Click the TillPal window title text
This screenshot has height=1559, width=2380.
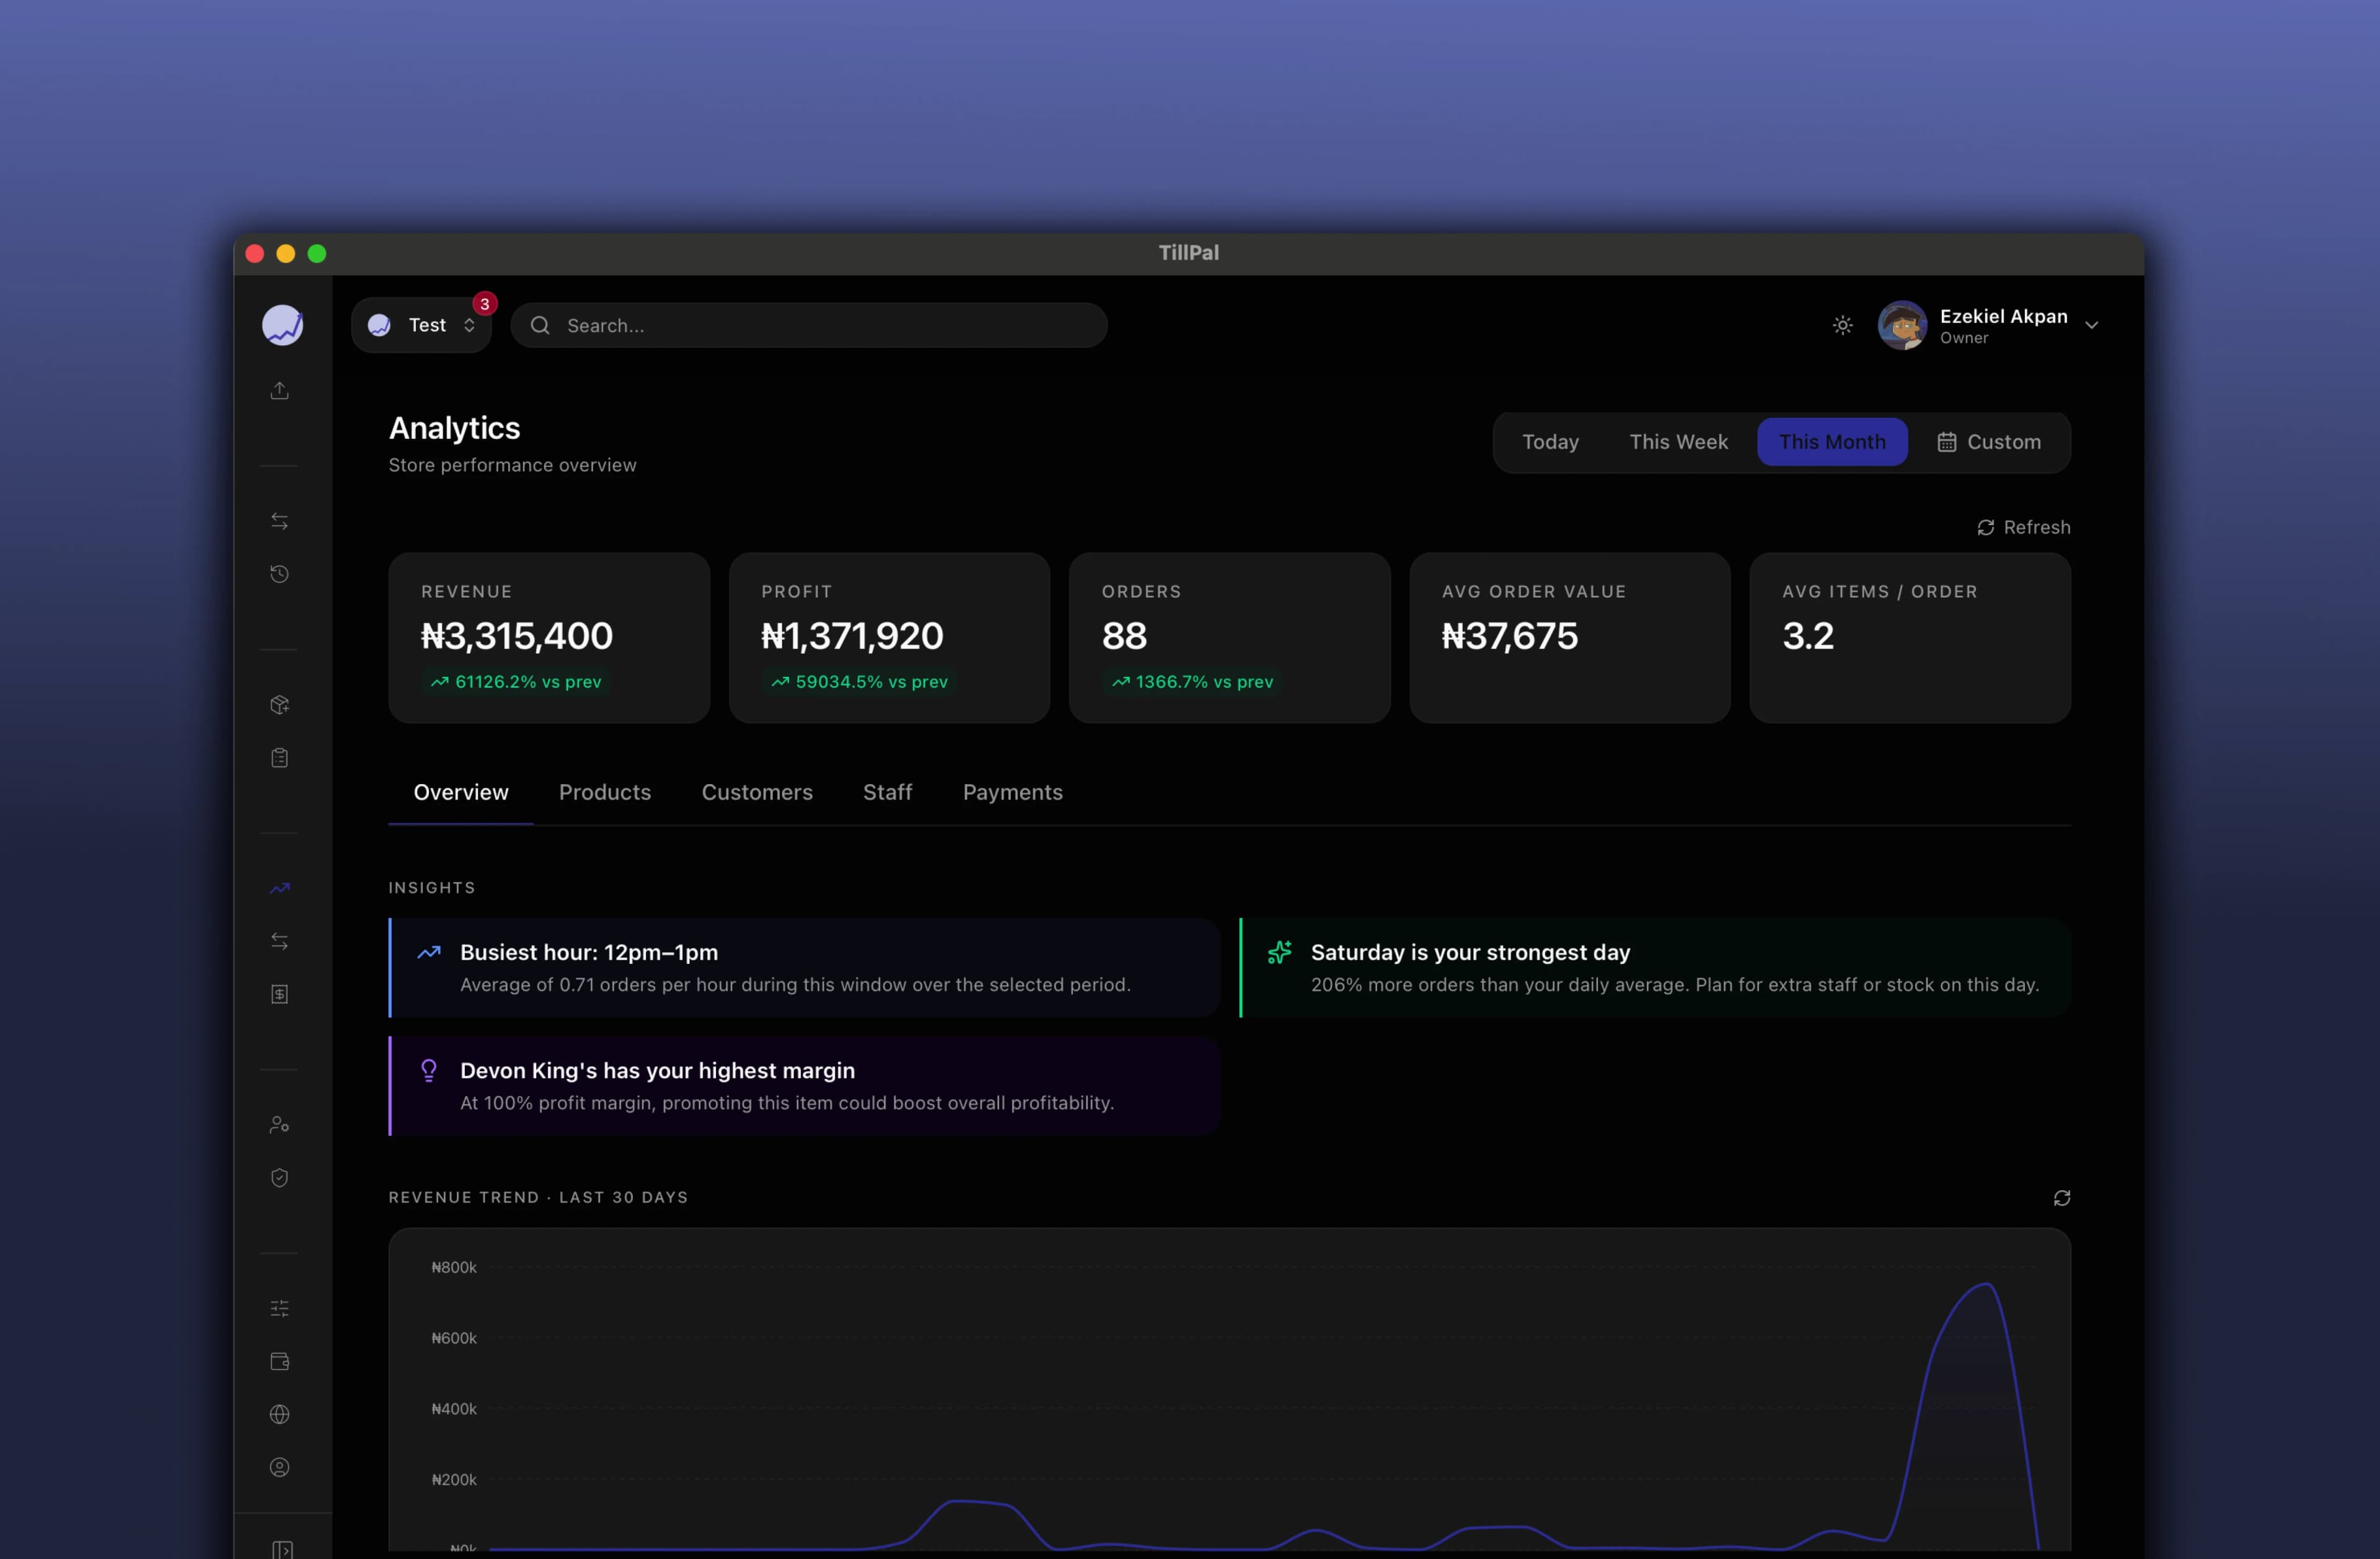tap(1189, 253)
